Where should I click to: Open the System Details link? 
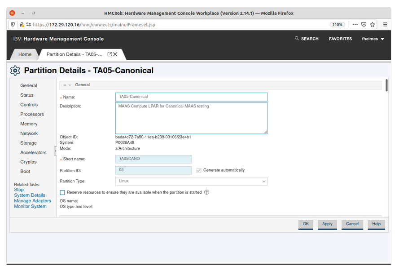pos(30,195)
